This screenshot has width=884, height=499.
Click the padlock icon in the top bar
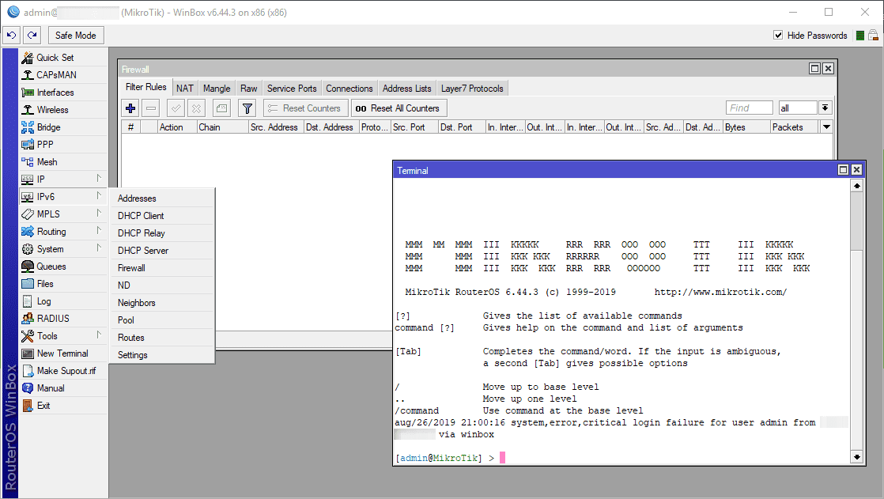[x=873, y=35]
